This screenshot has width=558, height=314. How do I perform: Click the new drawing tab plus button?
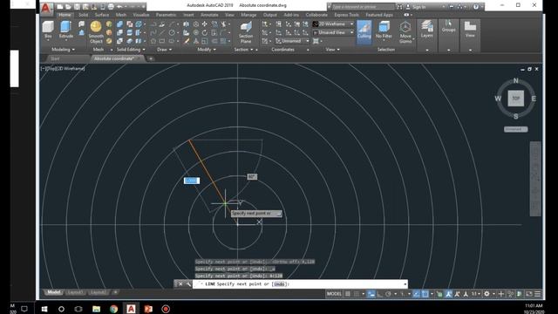coord(151,58)
